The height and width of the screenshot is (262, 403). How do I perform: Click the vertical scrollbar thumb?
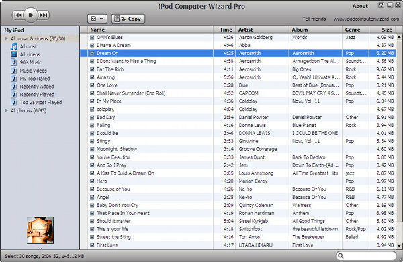click(x=399, y=131)
